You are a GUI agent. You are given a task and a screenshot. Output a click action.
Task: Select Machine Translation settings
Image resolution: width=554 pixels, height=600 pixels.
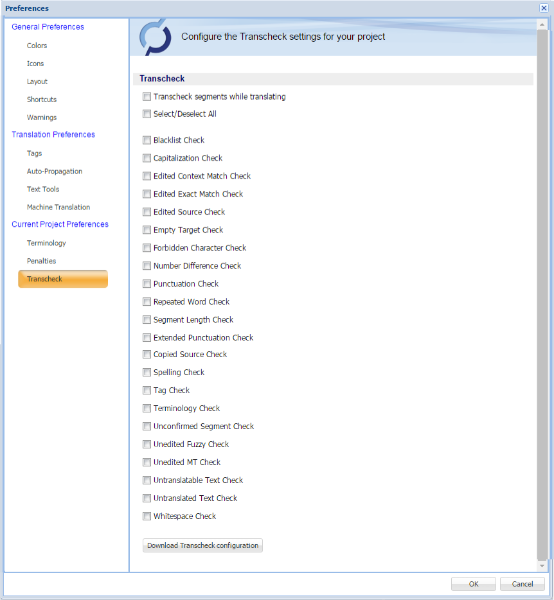(x=58, y=207)
